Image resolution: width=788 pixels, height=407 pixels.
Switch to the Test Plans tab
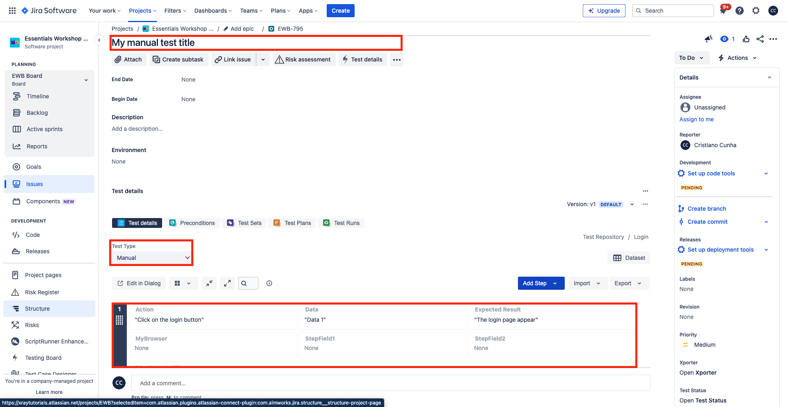tap(293, 223)
